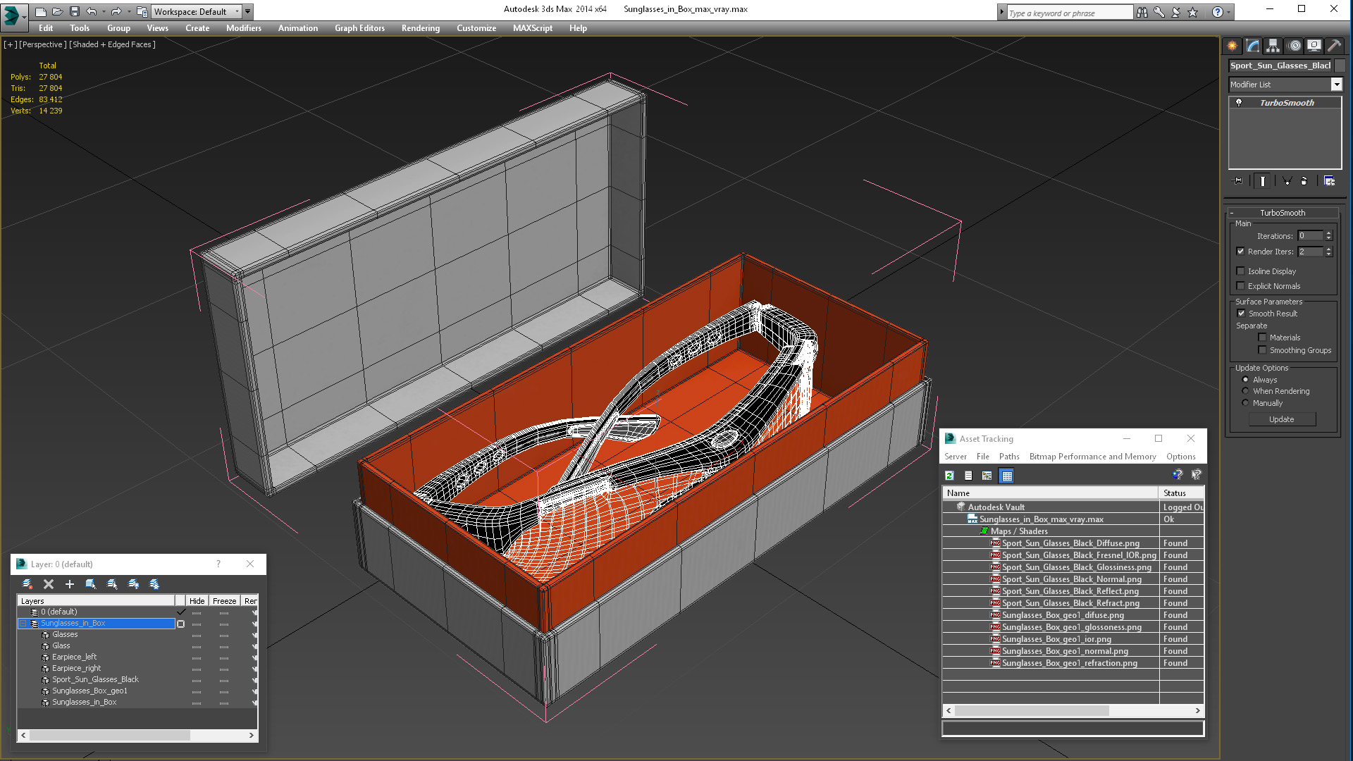Open Undo history dropdown arrow

(104, 11)
